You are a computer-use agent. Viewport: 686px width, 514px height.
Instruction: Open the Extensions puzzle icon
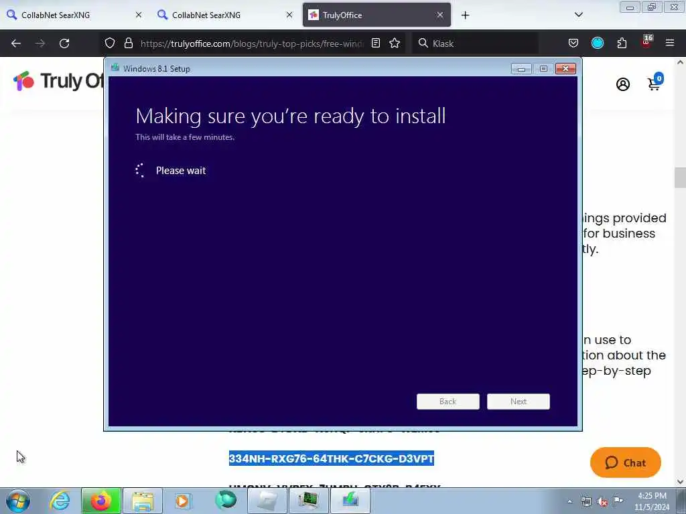(x=622, y=44)
